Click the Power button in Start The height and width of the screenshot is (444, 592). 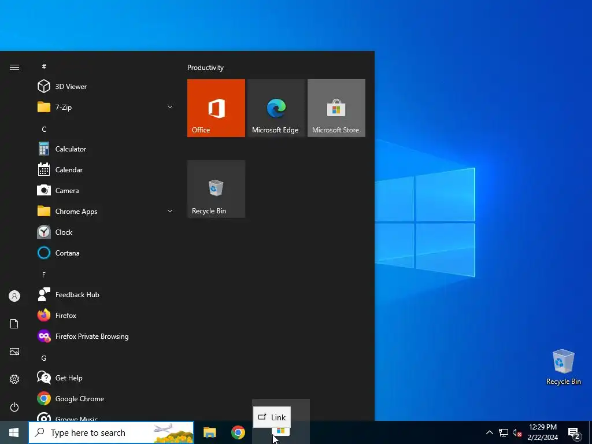(x=14, y=407)
